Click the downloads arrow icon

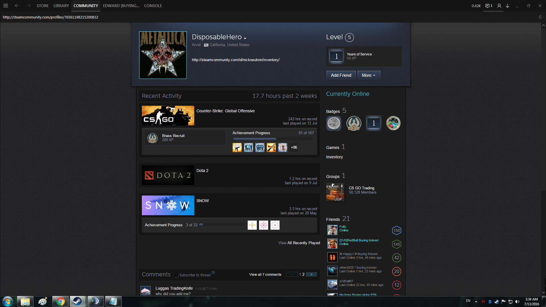click(x=507, y=6)
